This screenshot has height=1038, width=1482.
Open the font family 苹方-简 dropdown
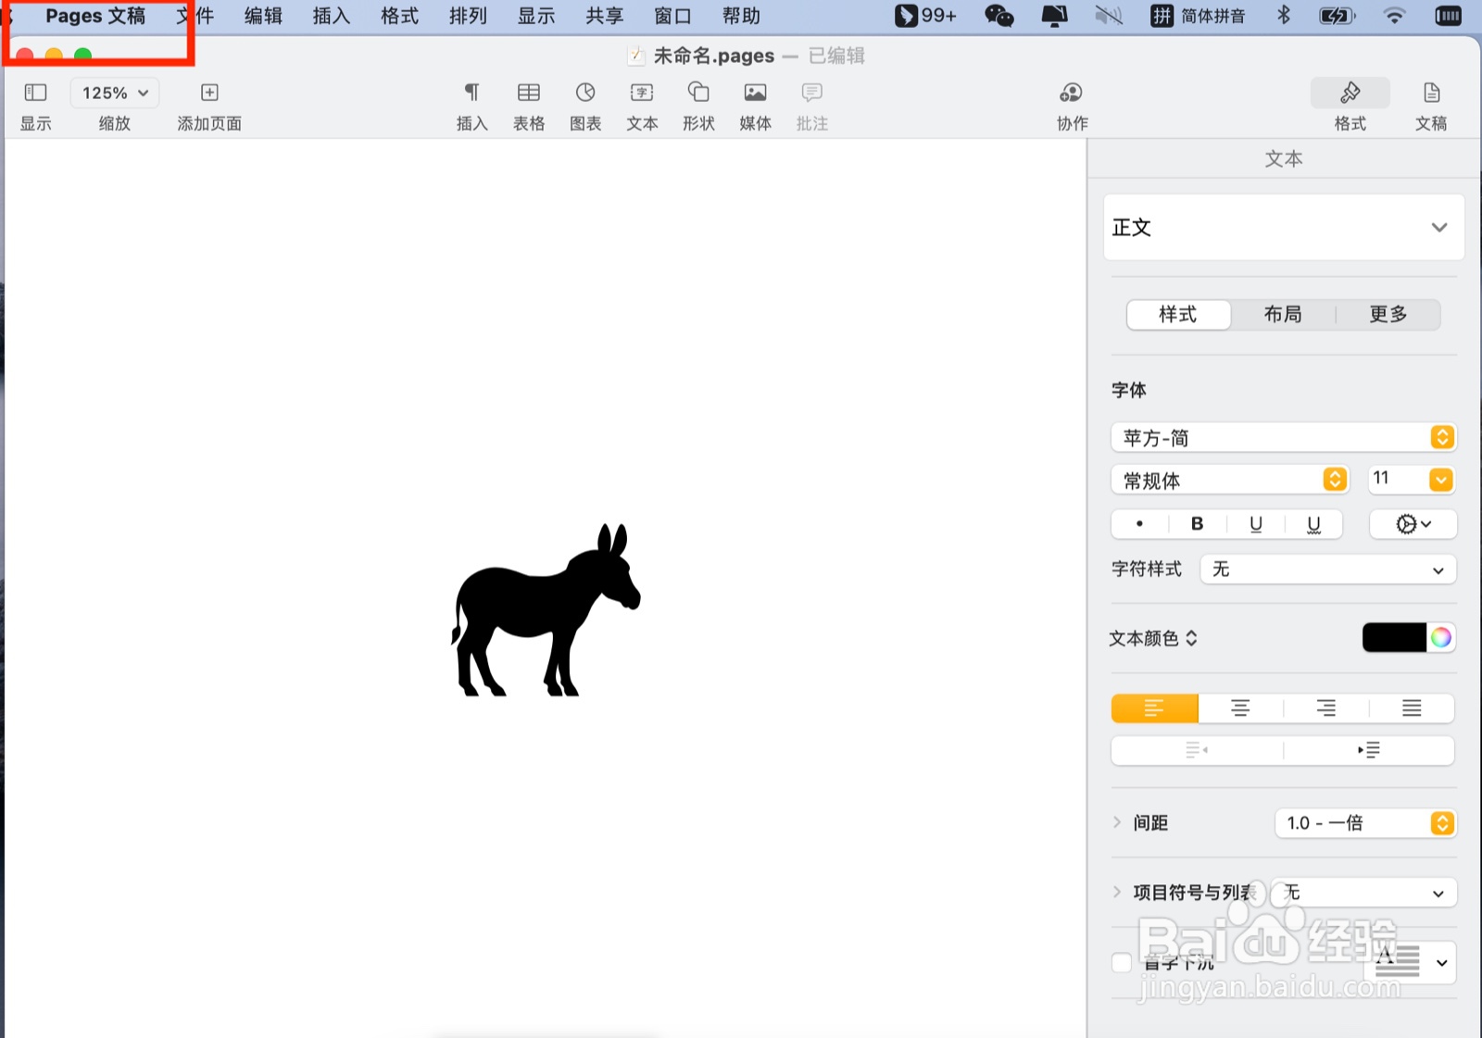(1284, 437)
